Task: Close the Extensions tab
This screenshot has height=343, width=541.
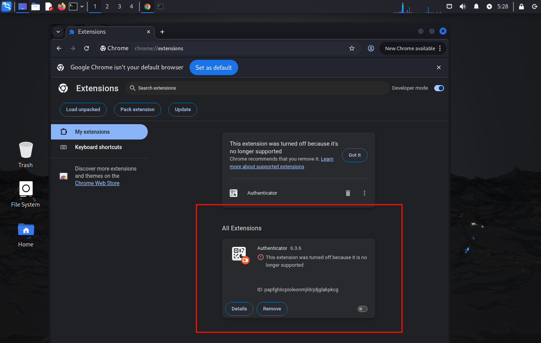Action: coord(149,32)
